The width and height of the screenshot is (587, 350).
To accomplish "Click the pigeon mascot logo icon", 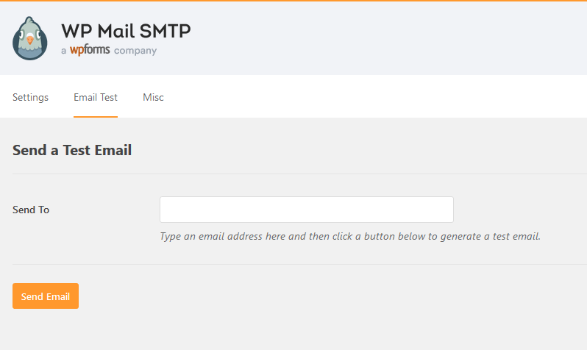I will tap(30, 38).
